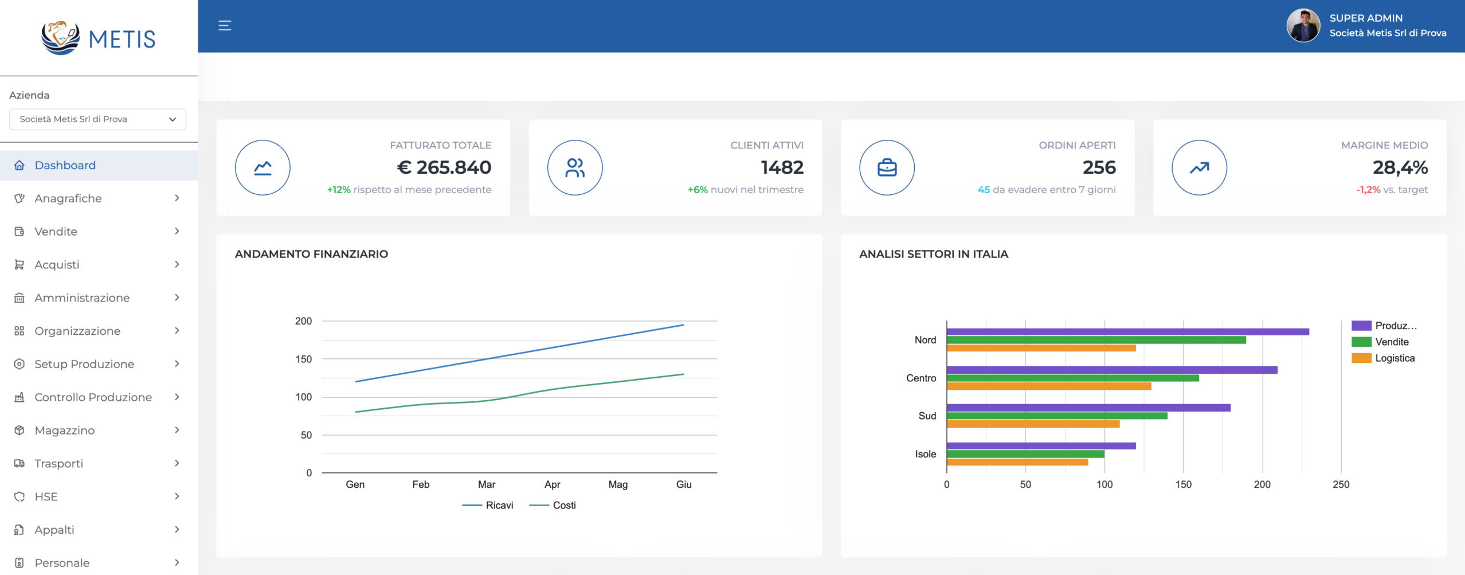
Task: Click the Setup Produzione icon
Action: 19,364
